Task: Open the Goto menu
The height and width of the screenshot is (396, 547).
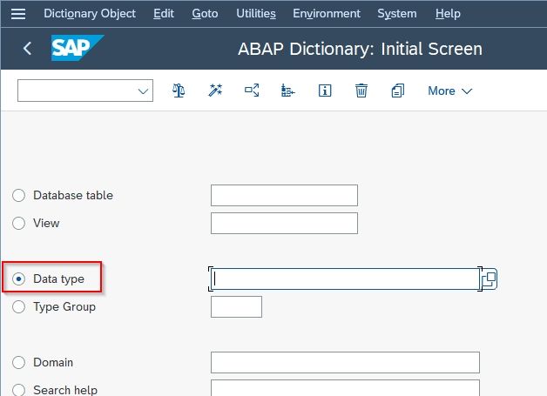Action: tap(205, 14)
